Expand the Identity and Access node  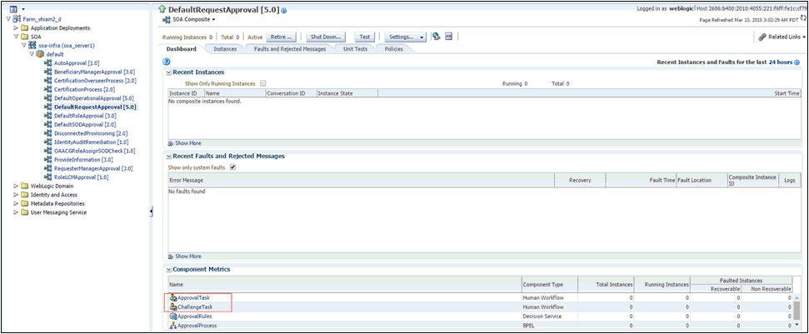(16, 195)
